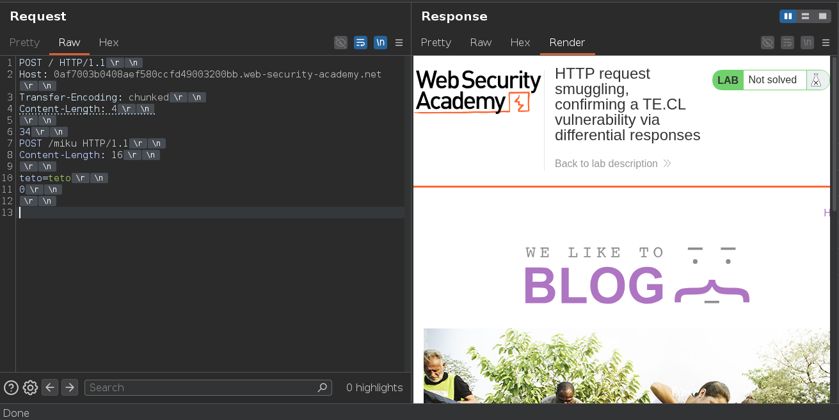The image size is (839, 420).
Task: Select side-by-side split layout icon
Action: [x=788, y=16]
